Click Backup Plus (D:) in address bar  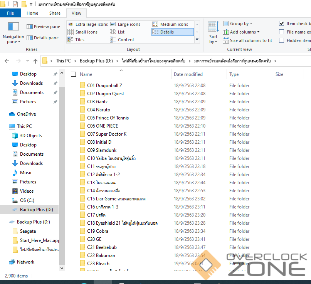pyautogui.click(x=96, y=61)
